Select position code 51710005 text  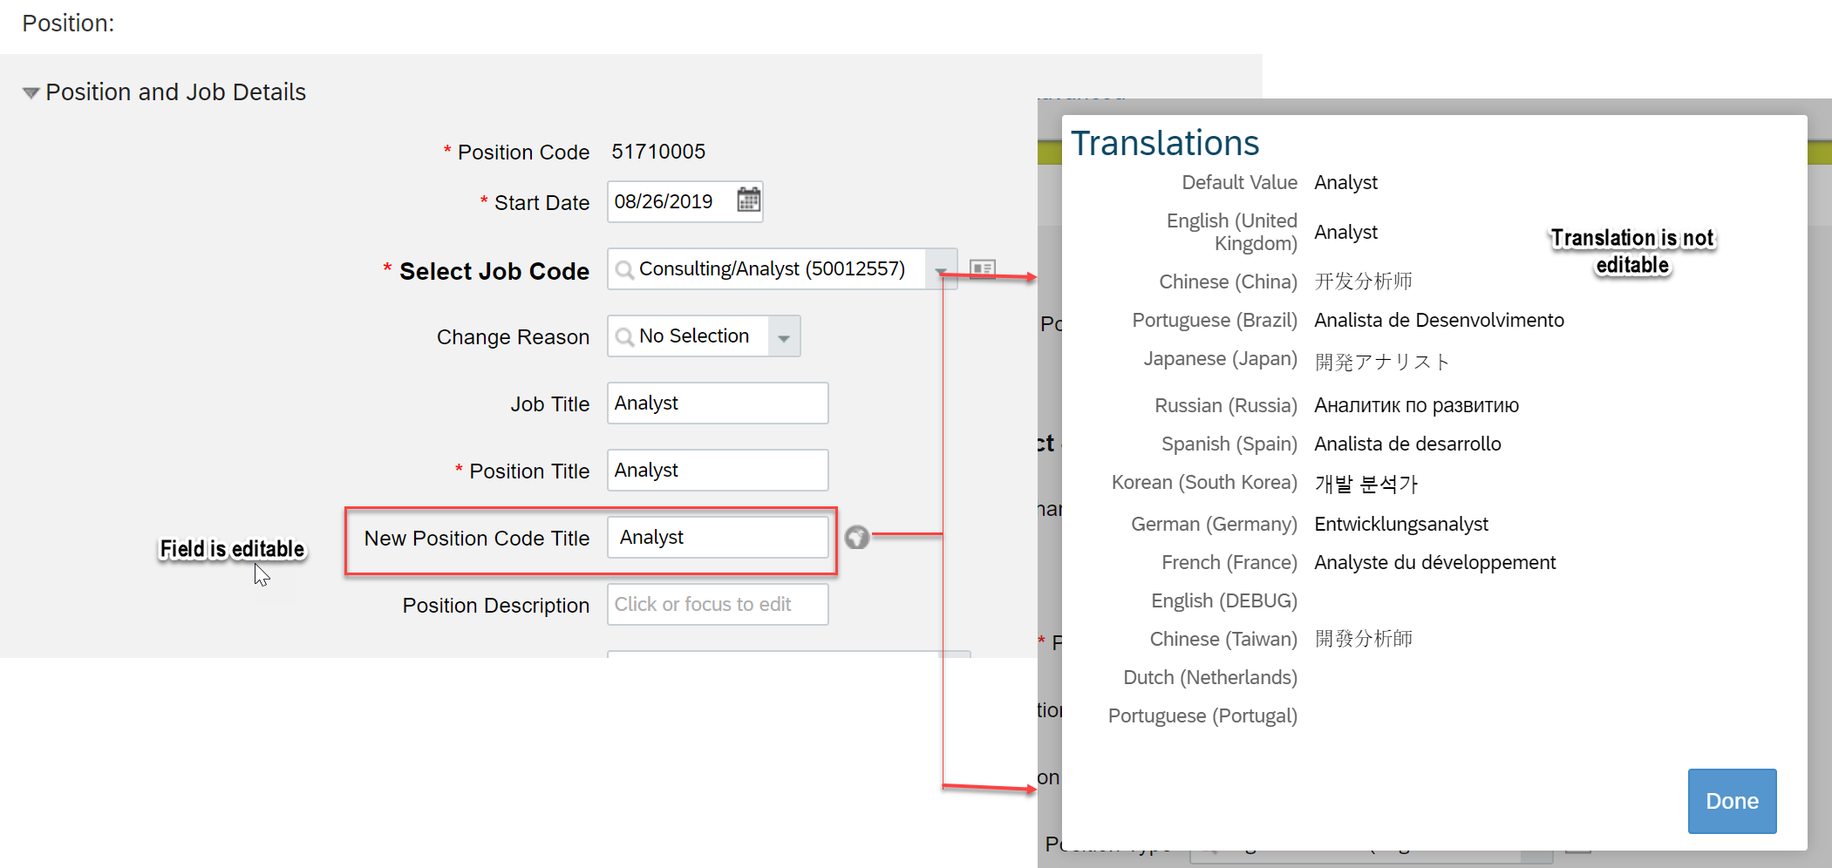tap(658, 152)
